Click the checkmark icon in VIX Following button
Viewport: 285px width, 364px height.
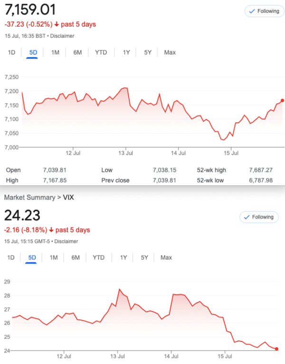247,217
